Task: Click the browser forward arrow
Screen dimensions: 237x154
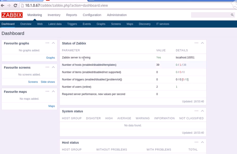Action: [x=9, y=5]
